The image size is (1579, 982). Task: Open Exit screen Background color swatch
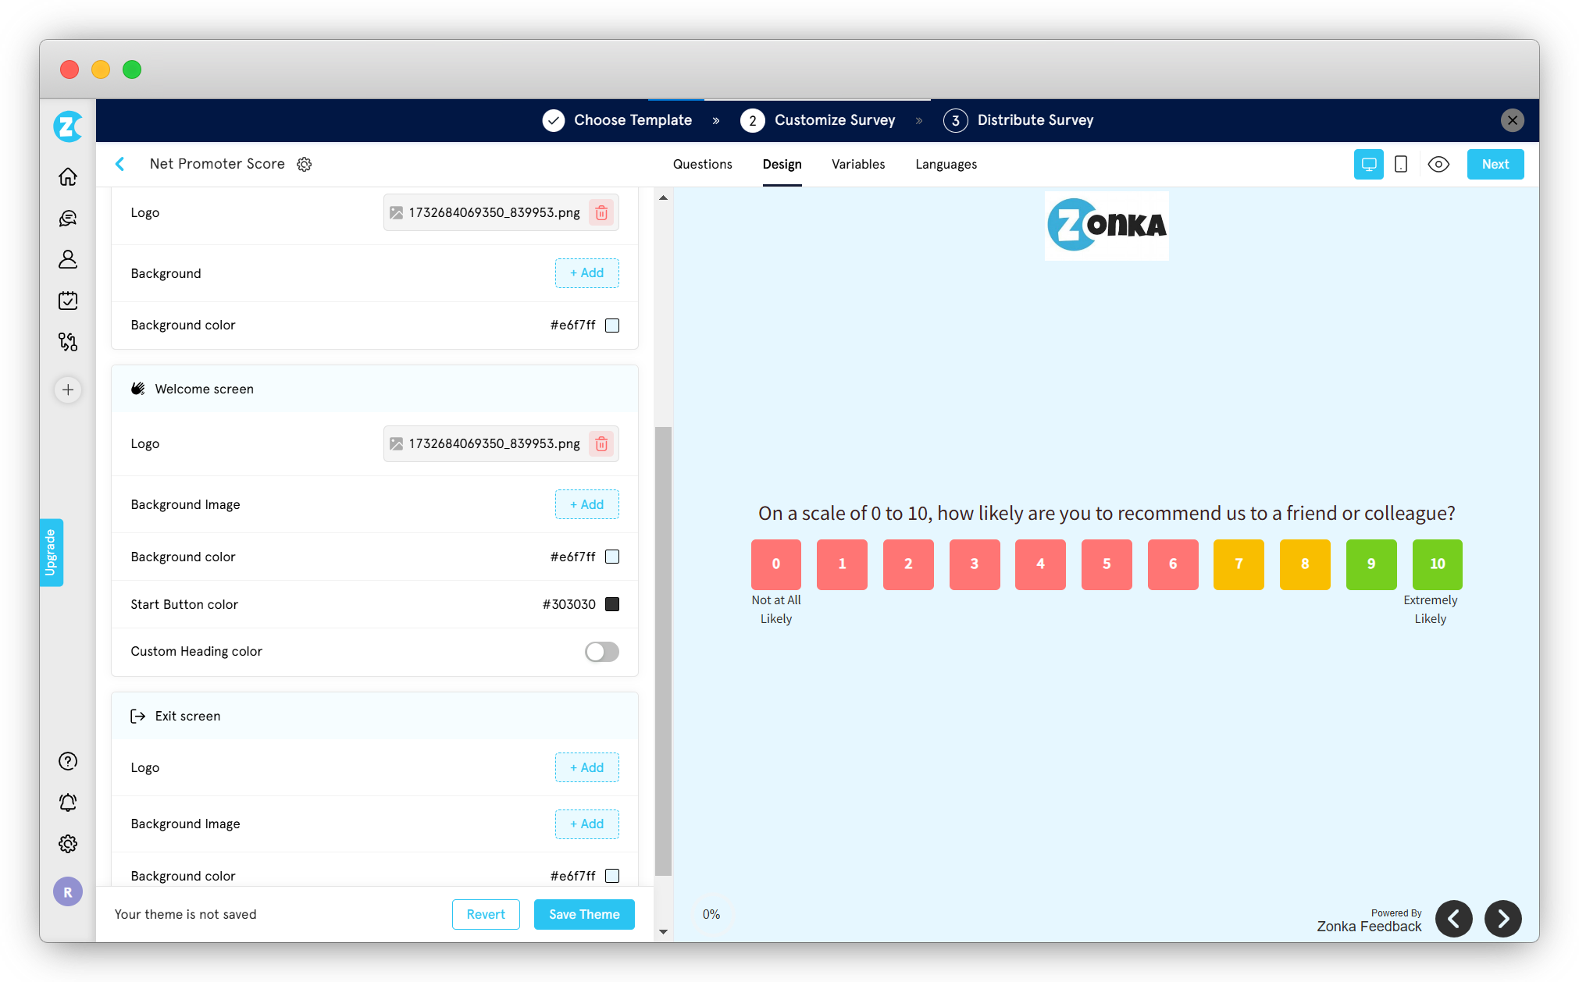pyautogui.click(x=612, y=876)
